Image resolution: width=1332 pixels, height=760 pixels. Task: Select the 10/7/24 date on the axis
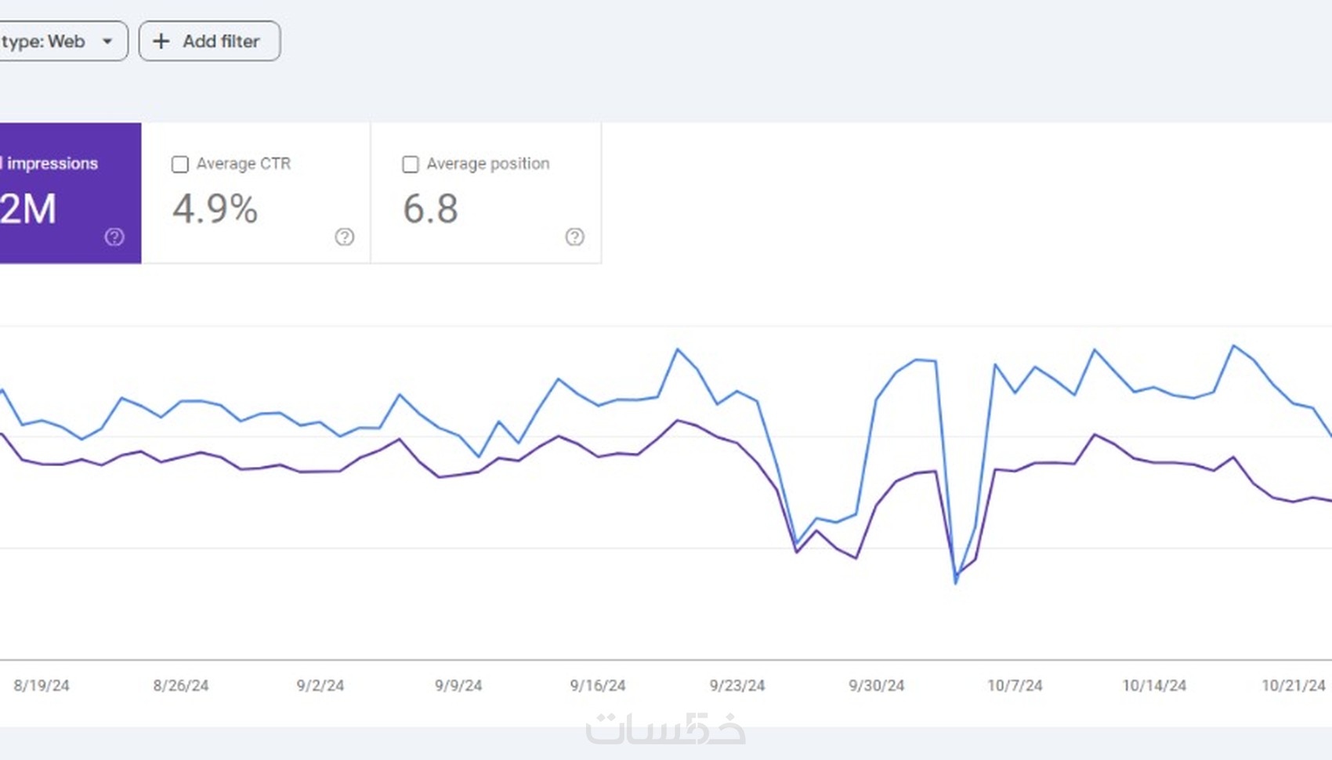[1015, 686]
